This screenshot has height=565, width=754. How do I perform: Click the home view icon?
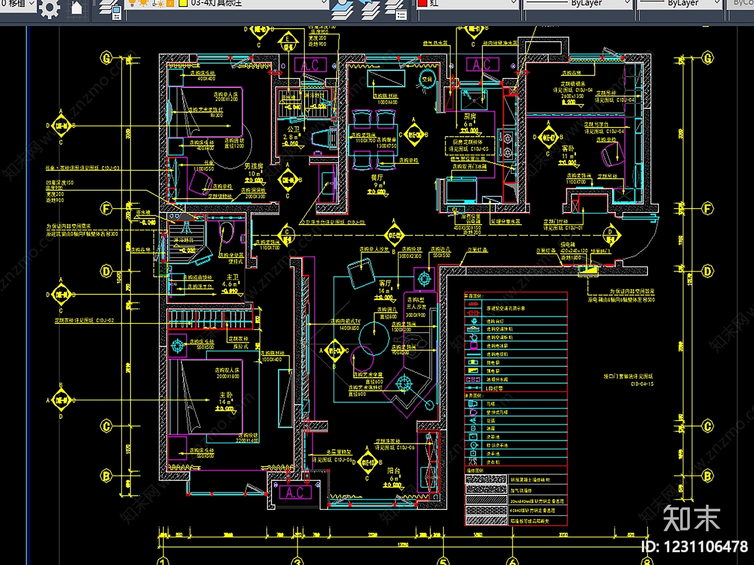[x=76, y=8]
